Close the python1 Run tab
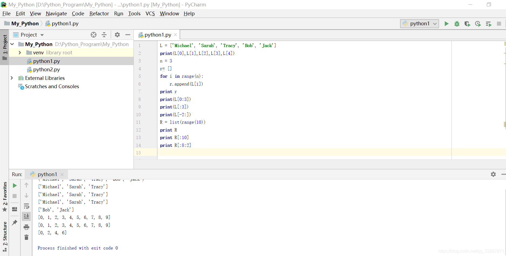Viewport: 506px width, 256px height. [62, 174]
